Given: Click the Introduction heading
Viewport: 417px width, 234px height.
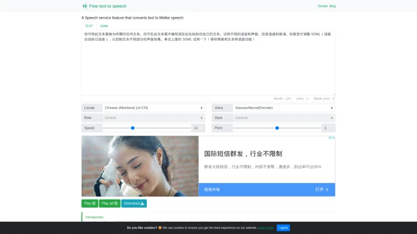Looking at the screenshot, I should (x=94, y=217).
